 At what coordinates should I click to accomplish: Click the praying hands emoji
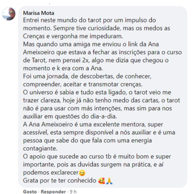click(x=109, y=181)
